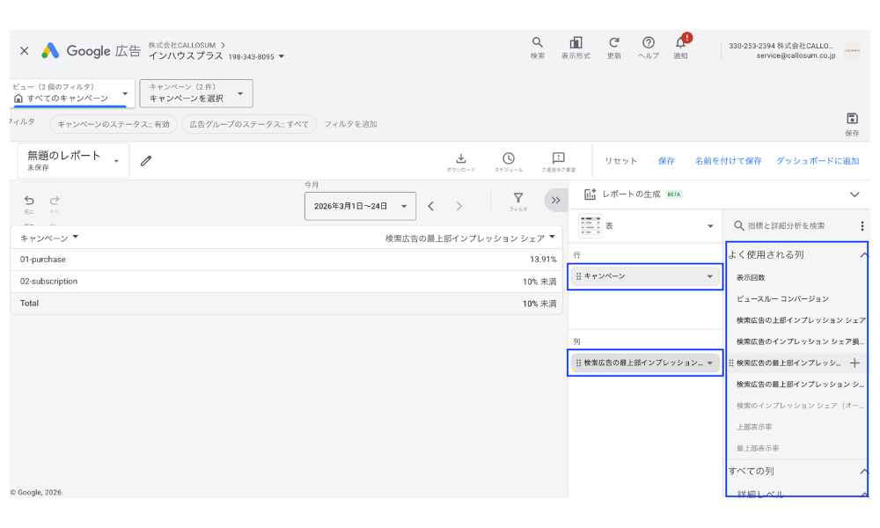This screenshot has height=528, width=880.
Task: Edit the report name with the pencil icon
Action: pyautogui.click(x=146, y=161)
